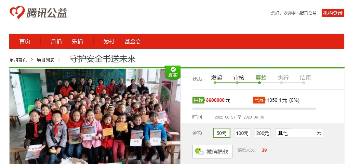The height and width of the screenshot is (167, 347).
Task: Click the 机构登录 login button
Action: pyautogui.click(x=333, y=13)
